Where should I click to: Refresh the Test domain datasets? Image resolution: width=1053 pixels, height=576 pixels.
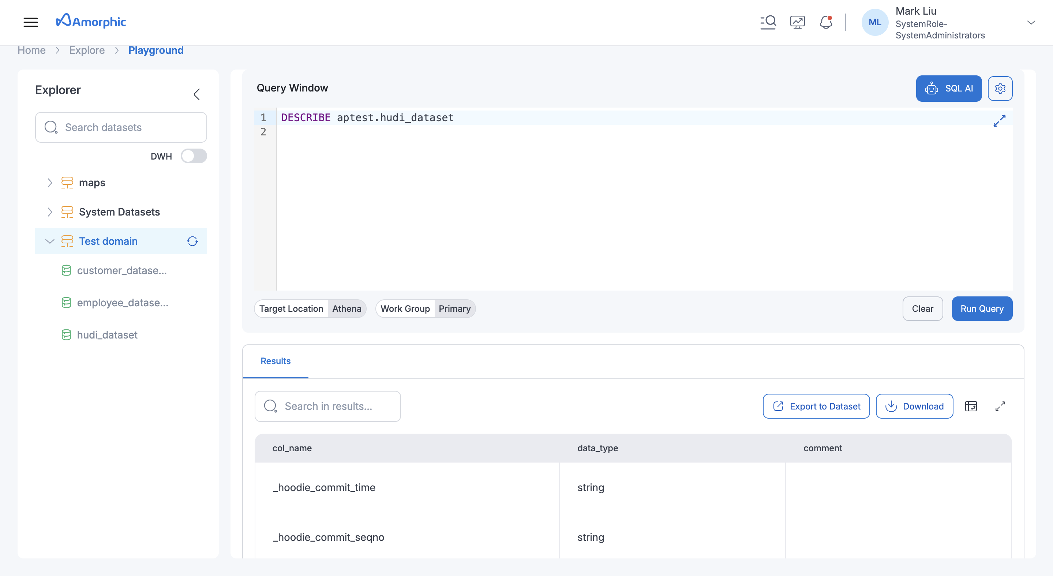[192, 241]
